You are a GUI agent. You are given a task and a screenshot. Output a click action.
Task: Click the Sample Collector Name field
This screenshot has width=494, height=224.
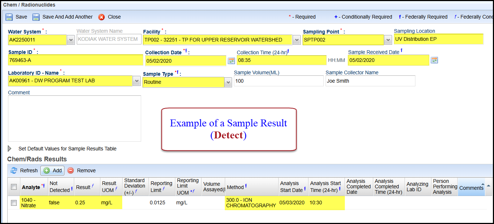[370, 81]
